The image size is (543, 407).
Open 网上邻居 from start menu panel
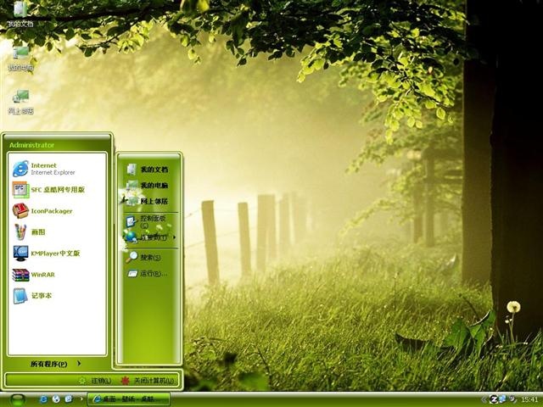coord(149,201)
